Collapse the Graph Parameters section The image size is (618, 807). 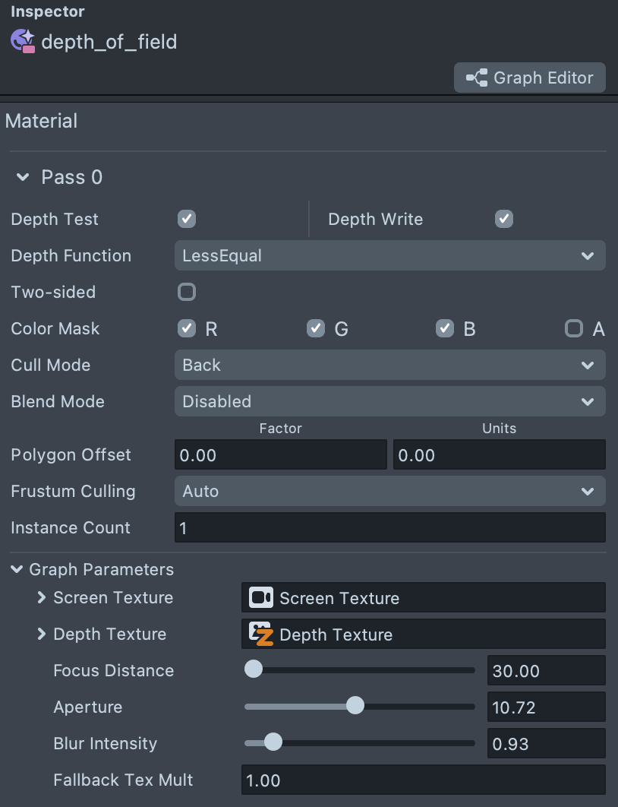(x=17, y=569)
